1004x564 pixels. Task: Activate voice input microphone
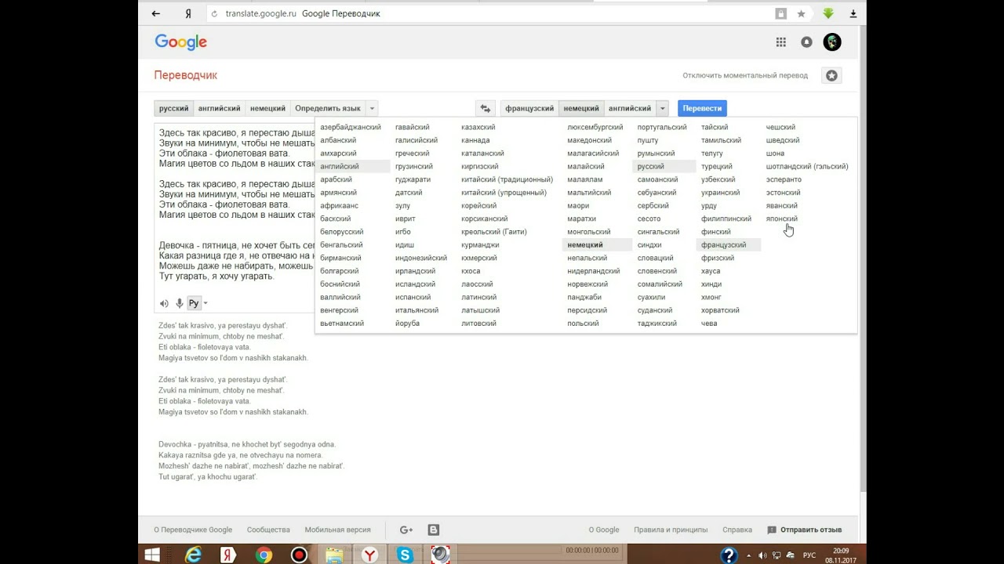180,303
